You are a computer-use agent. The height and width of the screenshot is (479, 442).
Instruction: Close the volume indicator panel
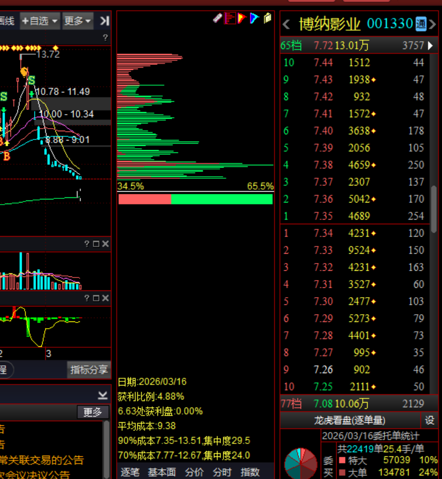105,244
